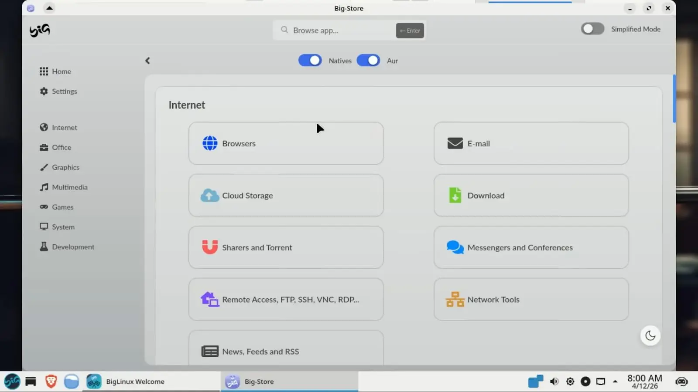Select Internet category in sidebar
The image size is (698, 392).
(58, 127)
